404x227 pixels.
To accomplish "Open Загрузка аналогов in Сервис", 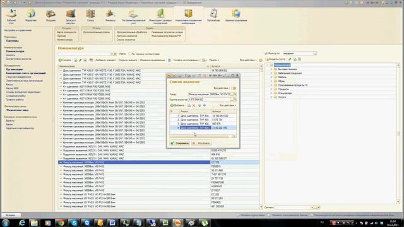I will 127,36.
